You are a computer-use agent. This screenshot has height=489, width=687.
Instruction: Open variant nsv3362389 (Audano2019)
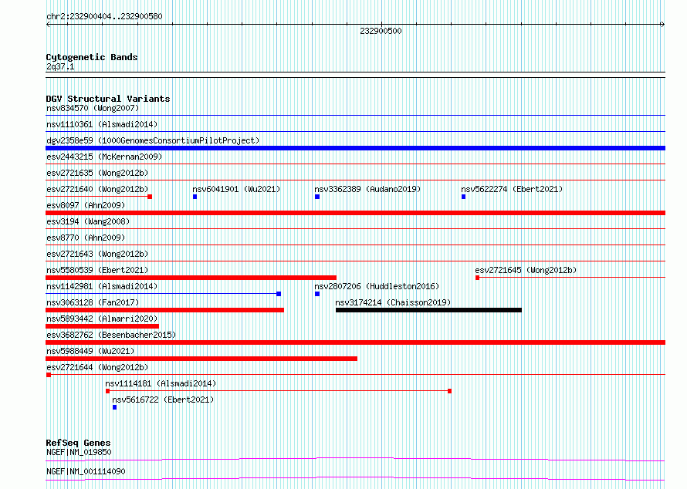(367, 189)
